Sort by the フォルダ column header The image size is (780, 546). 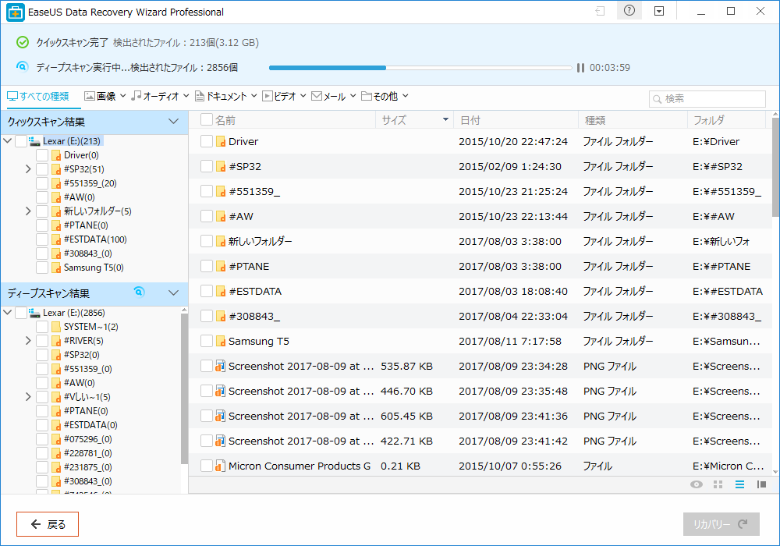click(726, 120)
